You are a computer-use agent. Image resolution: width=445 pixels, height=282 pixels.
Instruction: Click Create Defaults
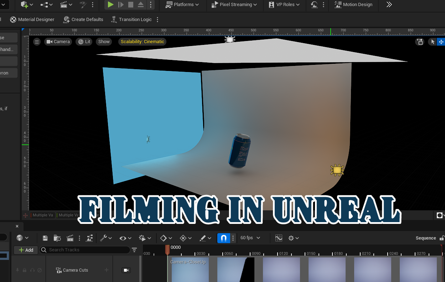(83, 20)
